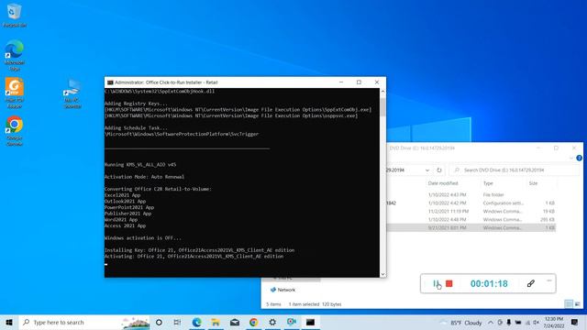Click the taskbar search box
Viewport: 587px width, 330px height.
[x=84, y=322]
